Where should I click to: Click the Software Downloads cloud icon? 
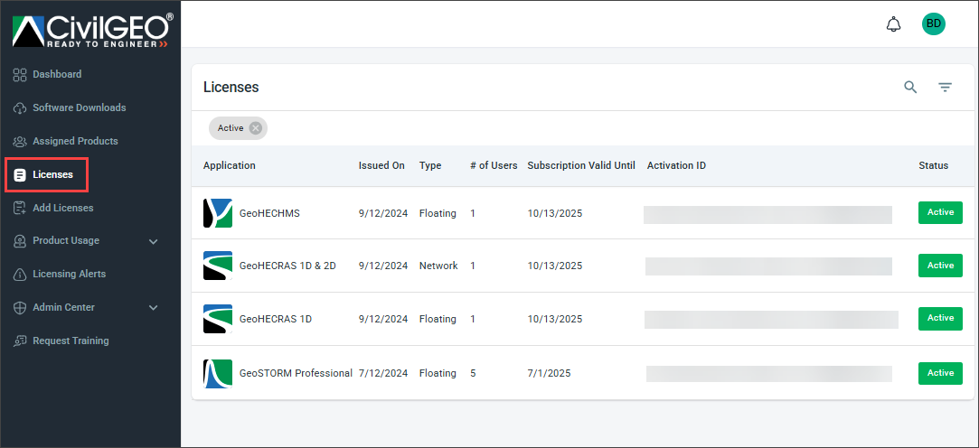(x=19, y=108)
